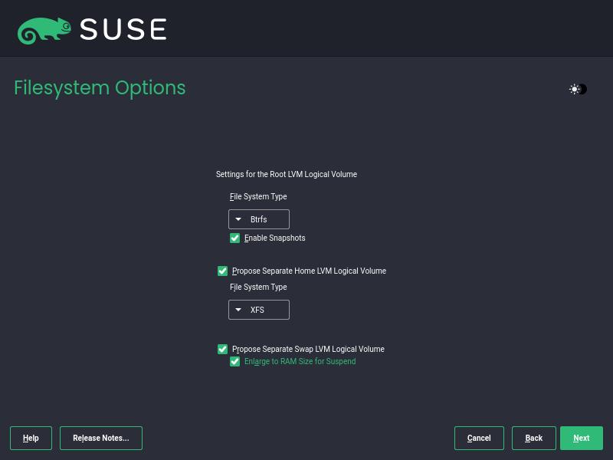Image resolution: width=613 pixels, height=460 pixels.
Task: Open the Release Notes
Action: point(101,438)
